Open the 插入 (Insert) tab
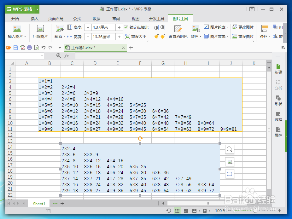Viewport: 292px width, 219px height. pos(34,19)
